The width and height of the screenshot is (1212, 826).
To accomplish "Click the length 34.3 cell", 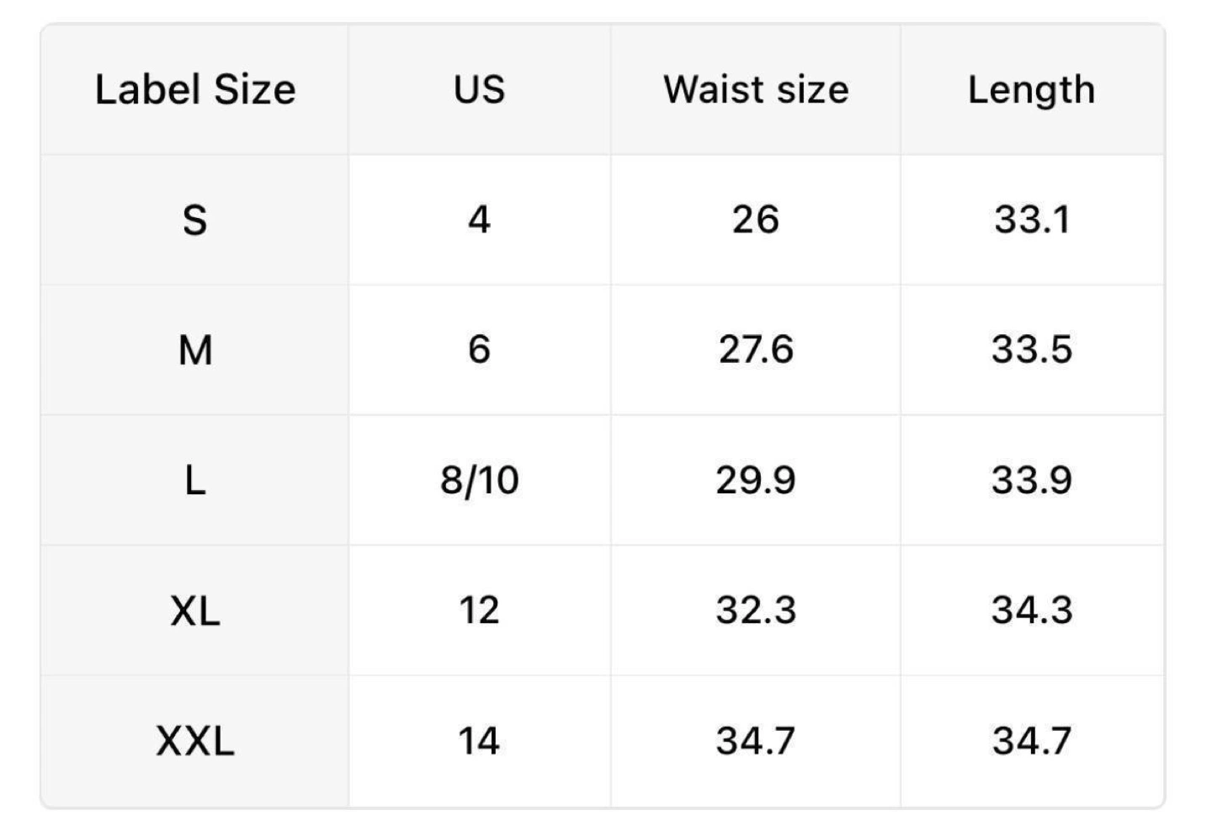I will 1033,610.
